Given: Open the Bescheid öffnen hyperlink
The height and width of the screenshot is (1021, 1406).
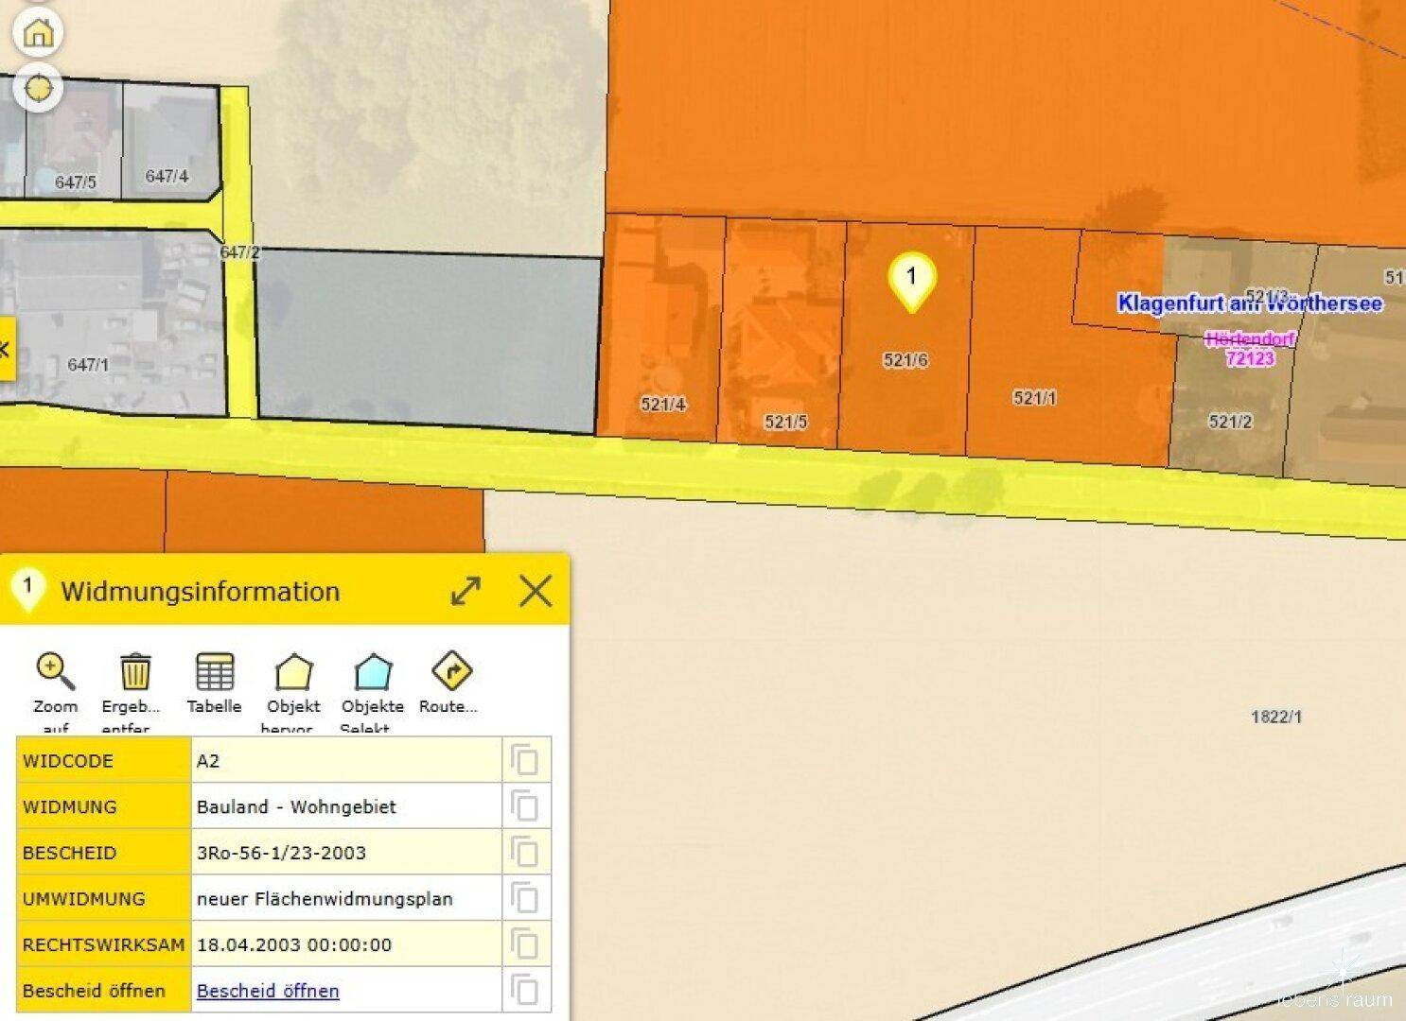Looking at the screenshot, I should (x=268, y=991).
